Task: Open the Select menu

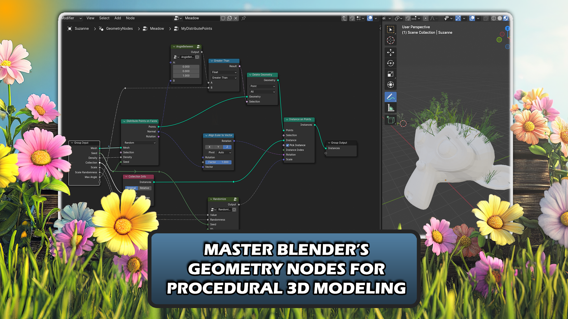Action: [104, 18]
